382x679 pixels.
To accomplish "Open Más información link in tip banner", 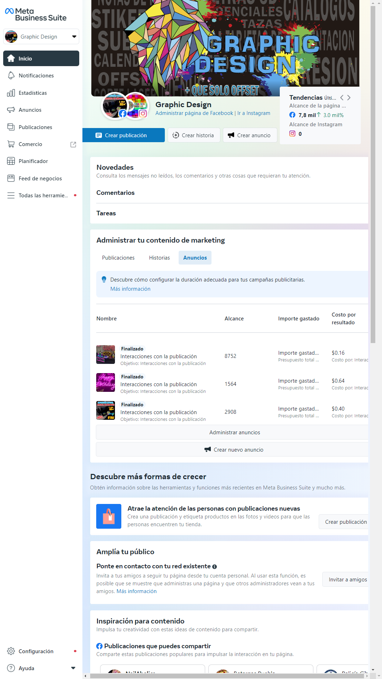I will coord(130,289).
